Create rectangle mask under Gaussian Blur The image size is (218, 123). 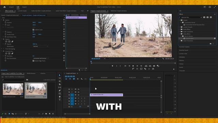pyautogui.click(x=9, y=54)
